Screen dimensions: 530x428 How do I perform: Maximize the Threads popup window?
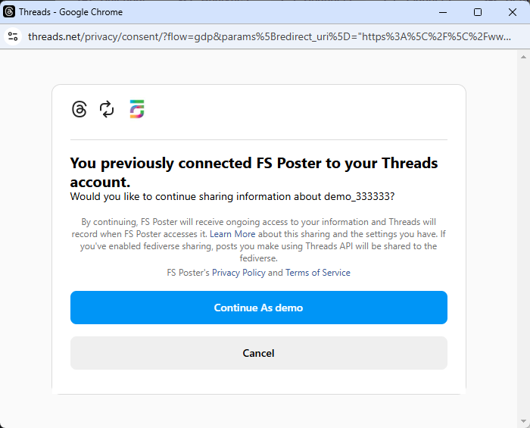coord(478,12)
